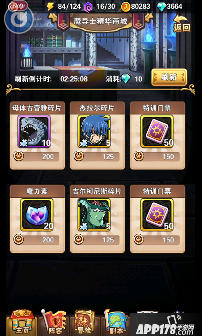This screenshot has width=202, height=336.
Task: Open the 主页 home tab
Action: [x=22, y=323]
